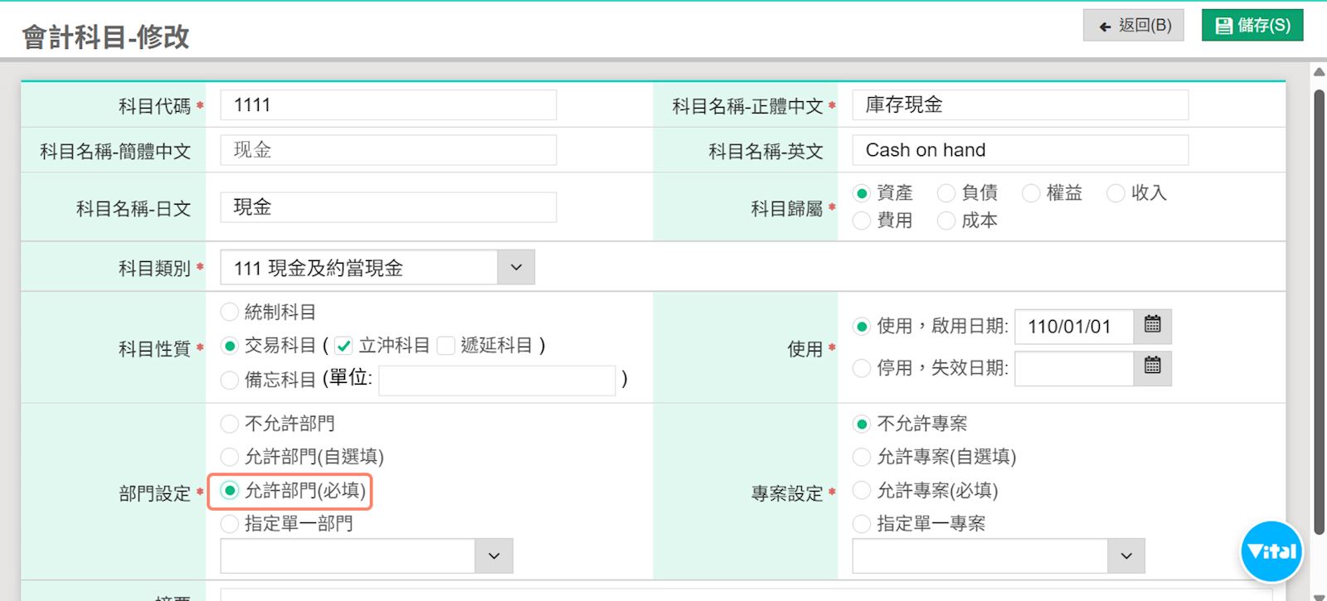The image size is (1327, 601).
Task: Expand the 科目類別 dropdown
Action: pyautogui.click(x=516, y=268)
